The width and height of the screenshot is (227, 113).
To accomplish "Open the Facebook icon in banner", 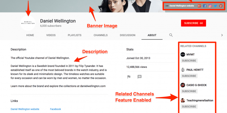I will [205, 6].
